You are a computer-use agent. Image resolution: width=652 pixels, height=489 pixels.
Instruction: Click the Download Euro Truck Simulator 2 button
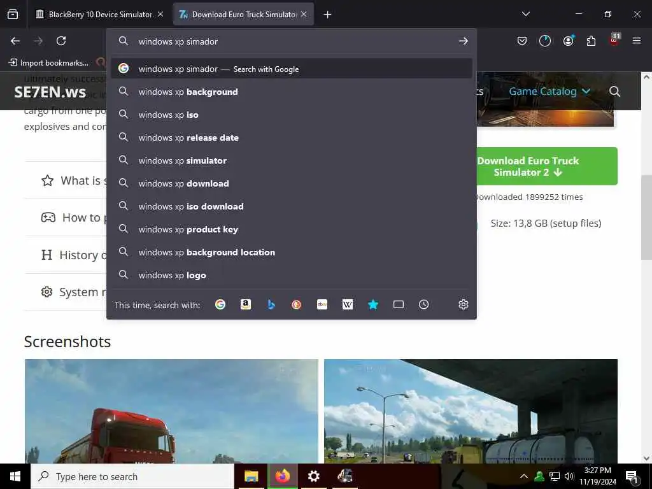[x=547, y=166]
